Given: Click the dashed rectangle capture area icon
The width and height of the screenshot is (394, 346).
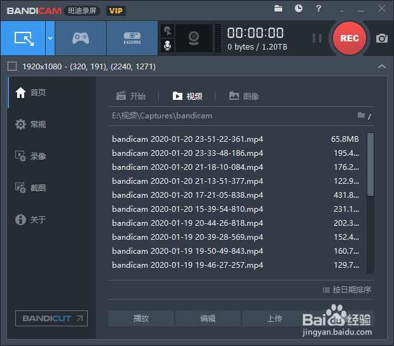Looking at the screenshot, I should click(x=12, y=66).
